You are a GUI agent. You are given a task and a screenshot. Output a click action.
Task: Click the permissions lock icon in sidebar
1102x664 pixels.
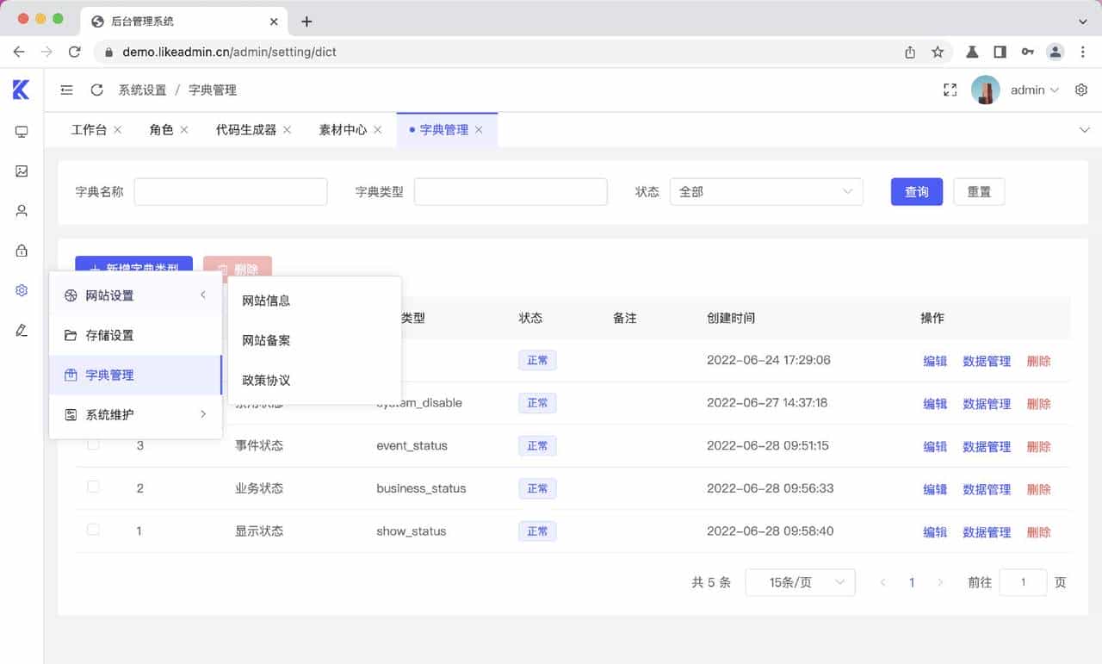(21, 250)
